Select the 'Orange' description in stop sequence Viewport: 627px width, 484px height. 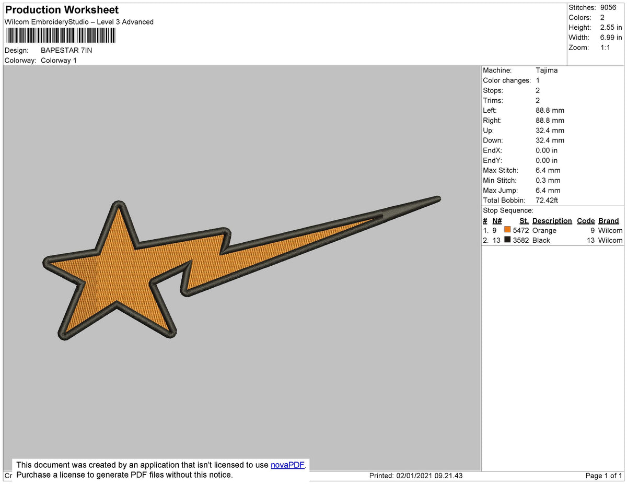[544, 230]
